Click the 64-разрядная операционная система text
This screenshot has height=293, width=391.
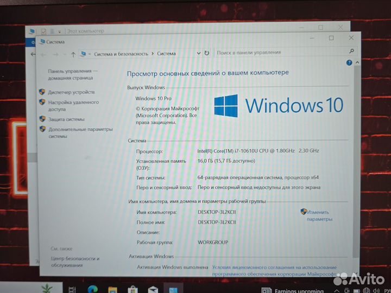coord(258,177)
